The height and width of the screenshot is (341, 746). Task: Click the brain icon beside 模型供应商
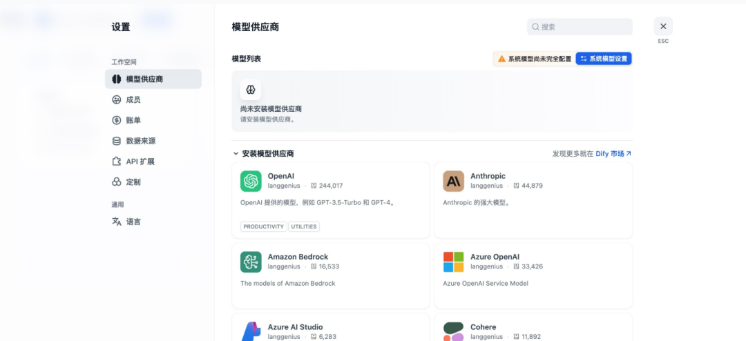click(117, 79)
